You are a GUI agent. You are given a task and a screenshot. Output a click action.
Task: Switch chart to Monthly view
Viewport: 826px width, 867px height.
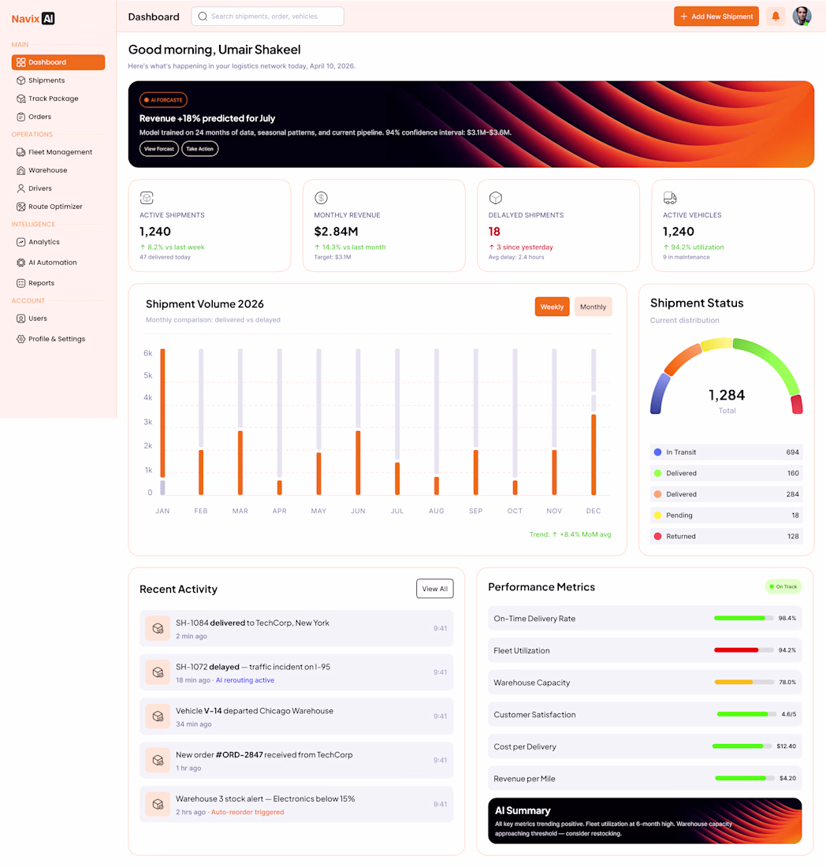[x=593, y=307]
